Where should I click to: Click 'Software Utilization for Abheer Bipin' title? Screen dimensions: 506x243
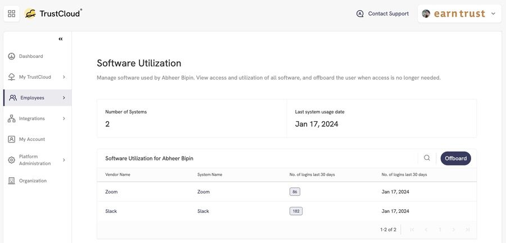(x=149, y=158)
